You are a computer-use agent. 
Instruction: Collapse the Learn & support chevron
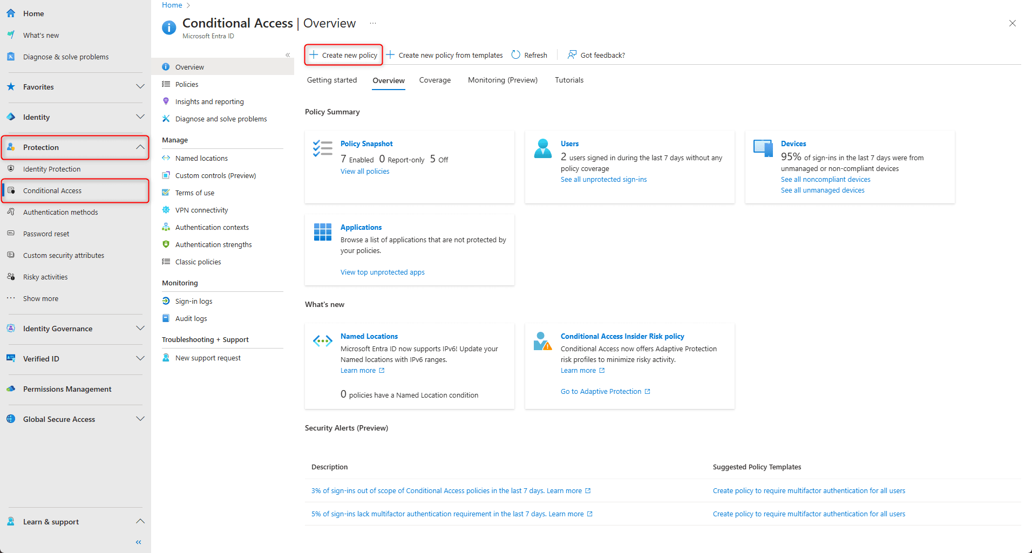140,522
